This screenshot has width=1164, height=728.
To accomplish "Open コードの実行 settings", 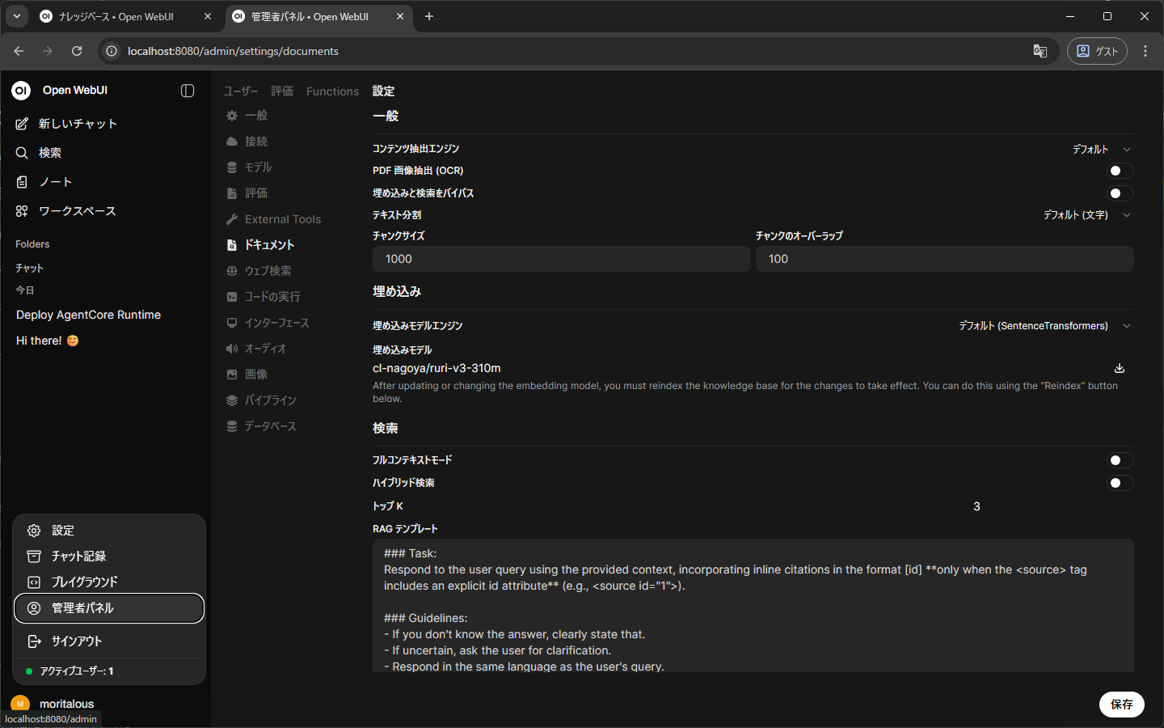I will coord(264,297).
